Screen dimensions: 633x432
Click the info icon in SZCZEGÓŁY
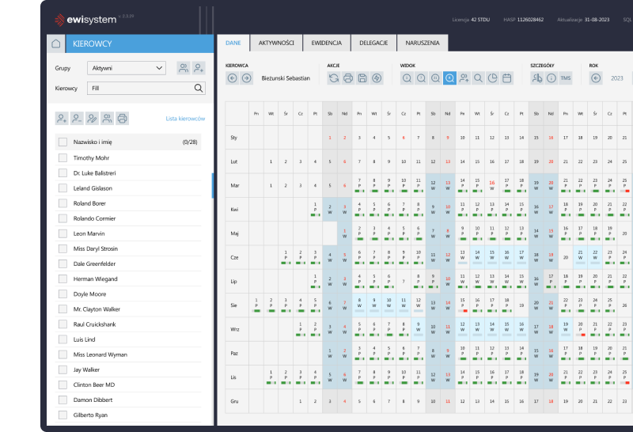pyautogui.click(x=551, y=78)
